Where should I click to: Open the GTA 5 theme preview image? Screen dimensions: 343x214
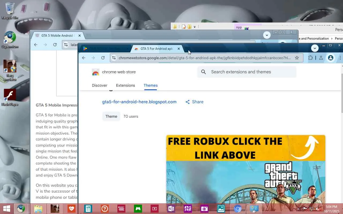click(246, 169)
